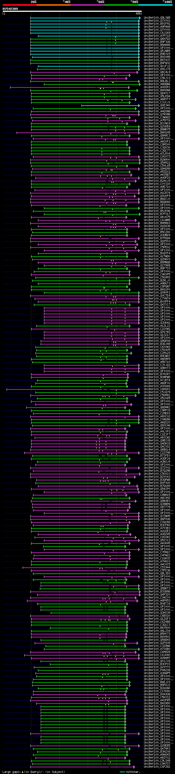The height and width of the screenshot is (774, 175).
Task: Select the UniRef100_Q6BUL4 label
Action: coord(157,450)
